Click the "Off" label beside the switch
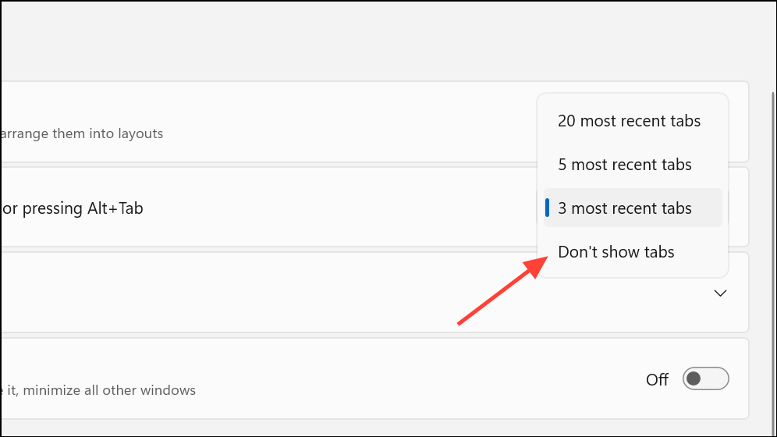777x437 pixels. 657,380
